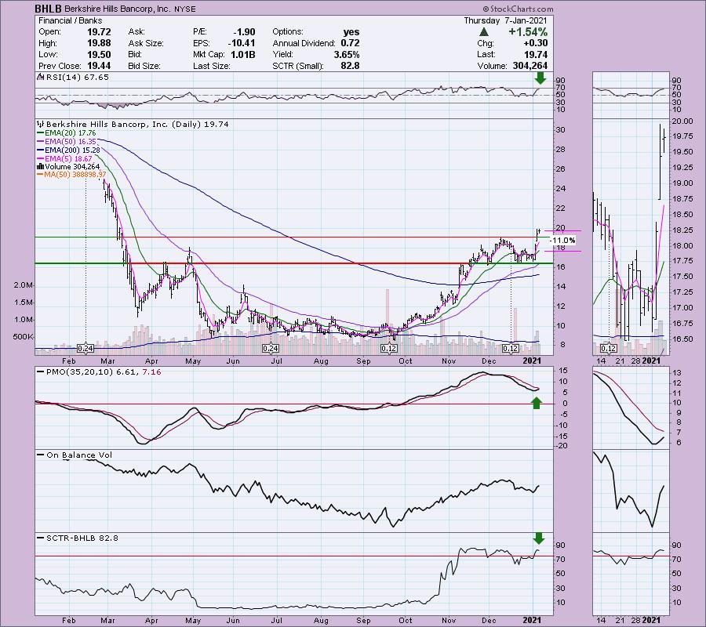Click the P/E value -1.90
The height and width of the screenshot is (627, 706).
(x=244, y=32)
